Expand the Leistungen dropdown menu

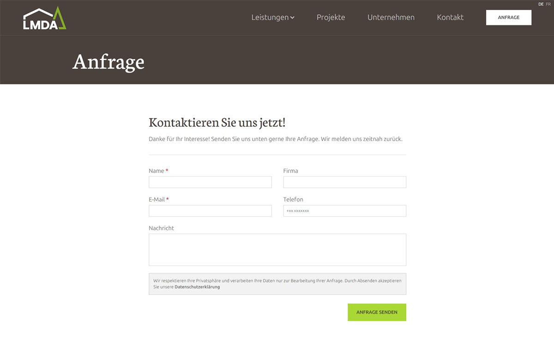pyautogui.click(x=273, y=18)
